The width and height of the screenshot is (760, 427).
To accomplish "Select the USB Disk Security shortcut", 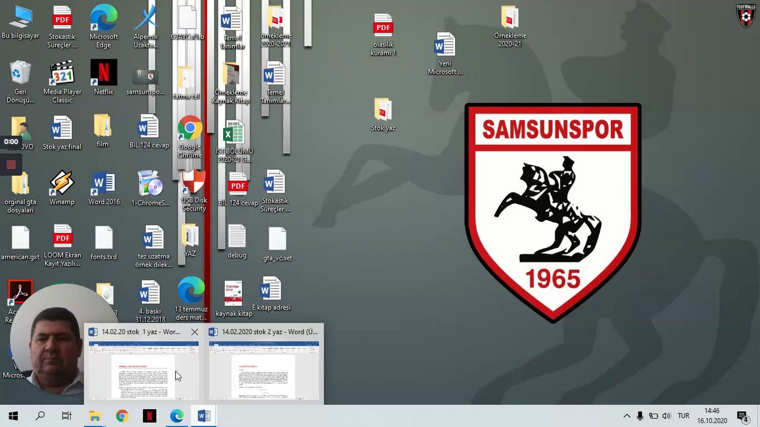I will click(194, 191).
